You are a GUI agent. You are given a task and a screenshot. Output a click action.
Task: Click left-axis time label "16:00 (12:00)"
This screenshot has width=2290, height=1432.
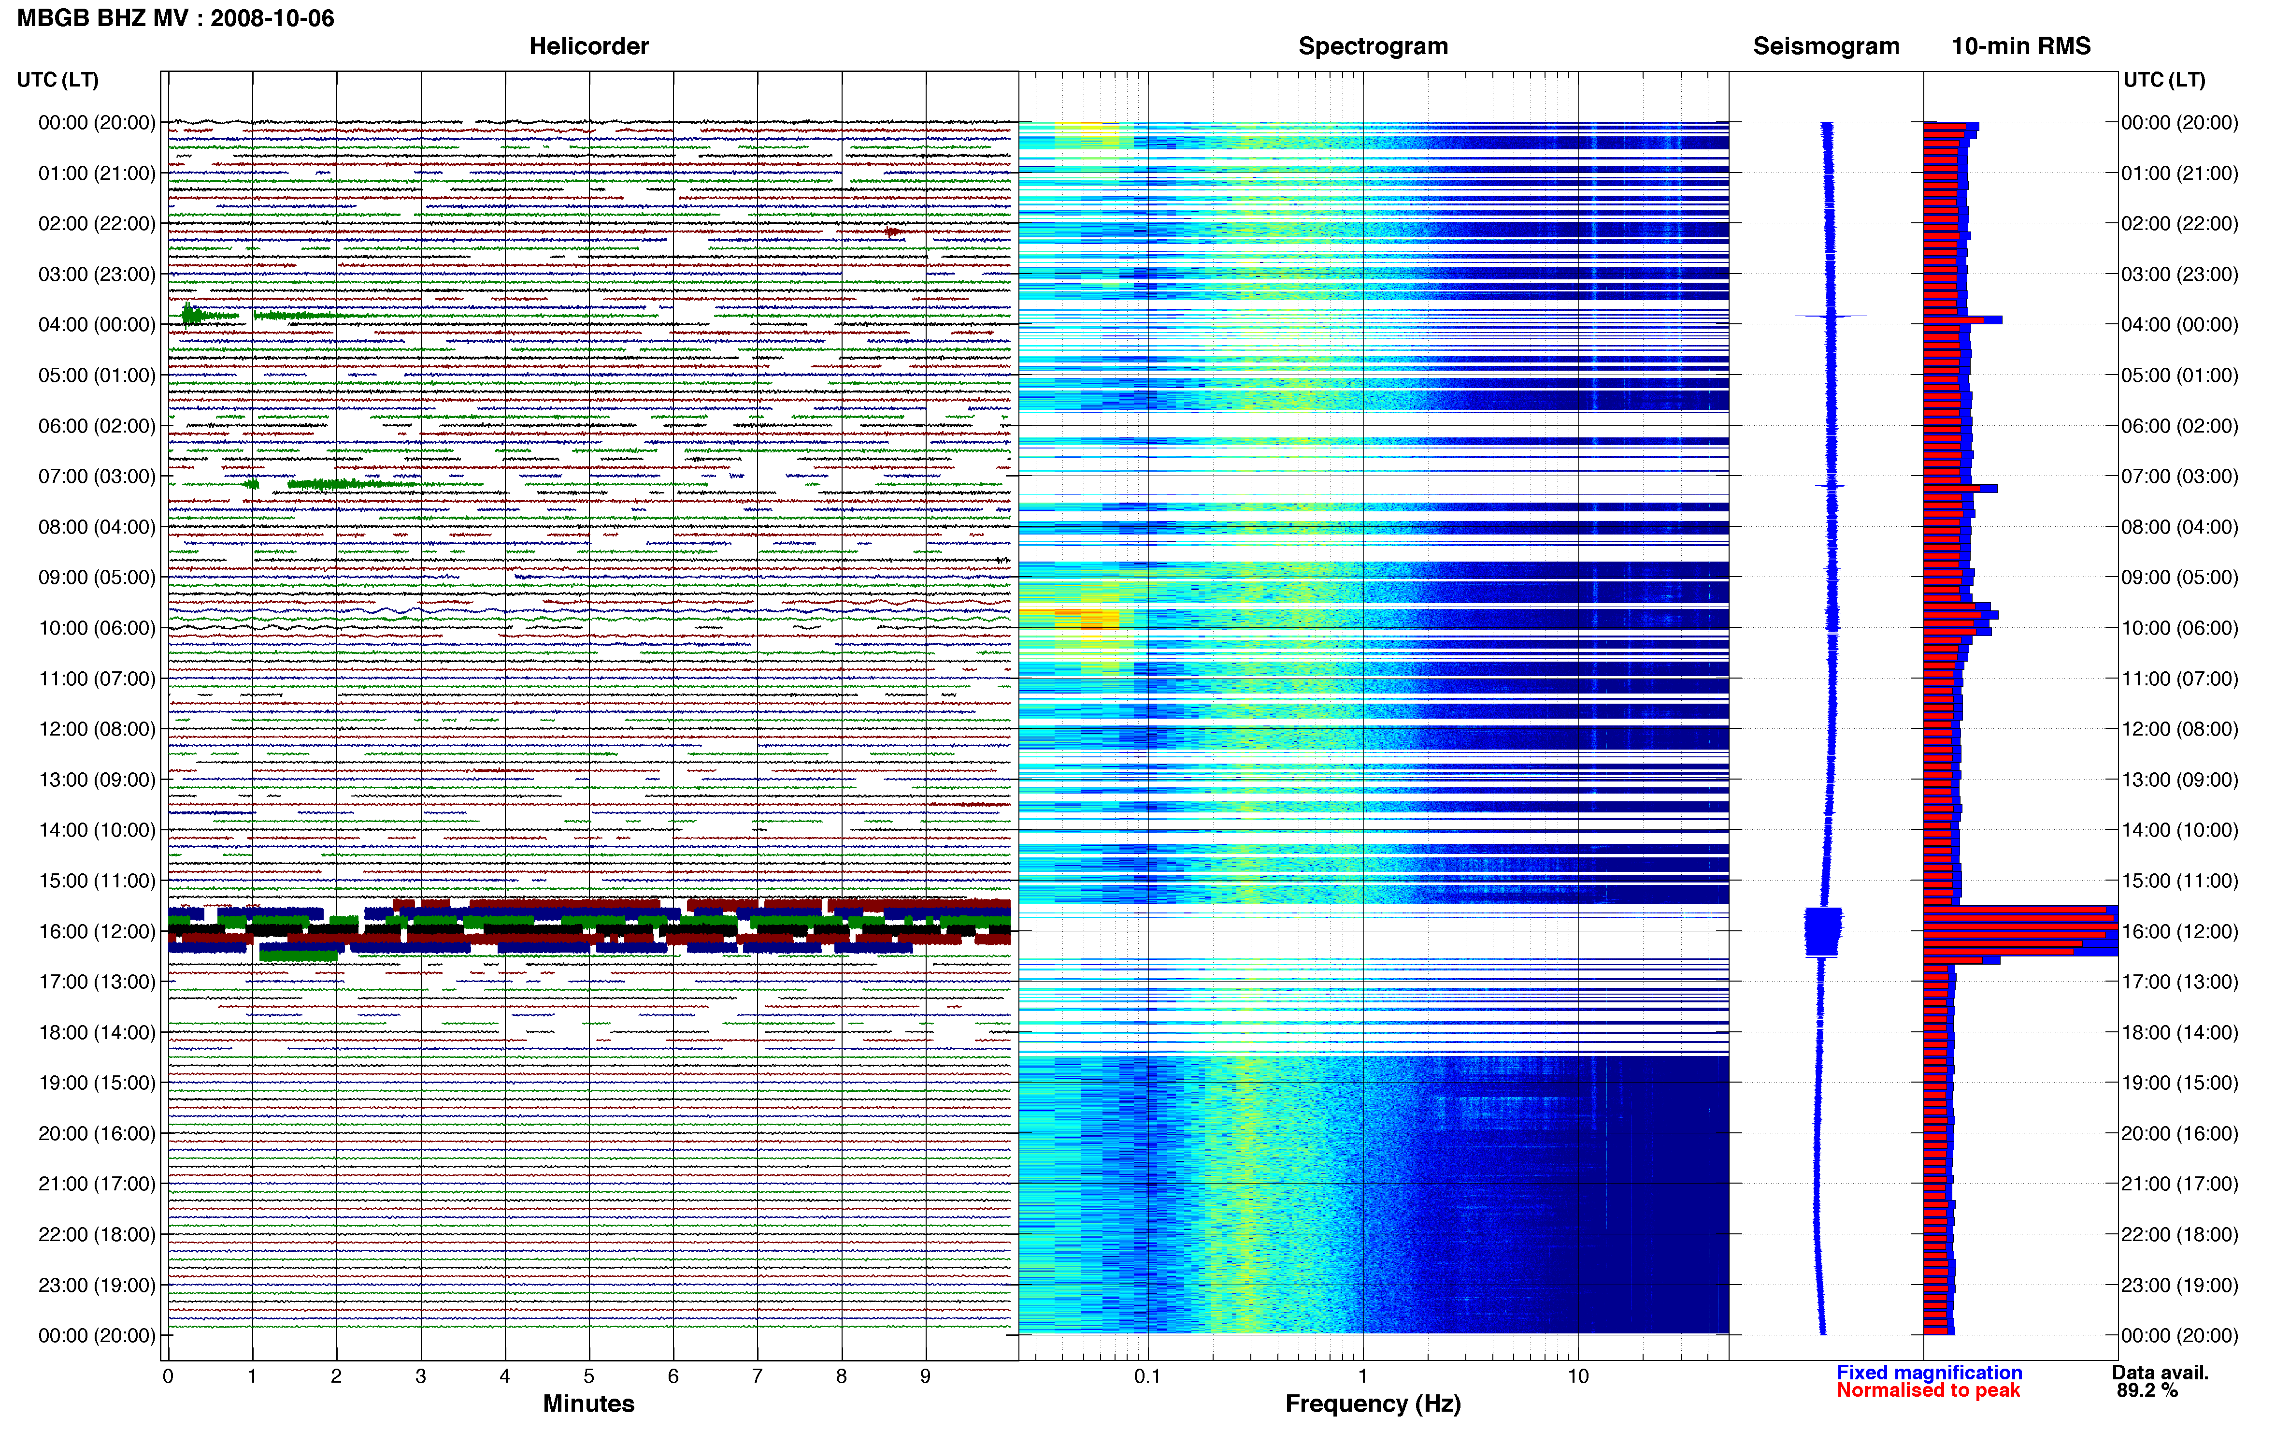point(97,931)
